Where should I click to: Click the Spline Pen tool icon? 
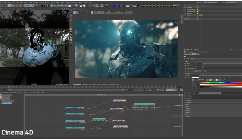55,6
